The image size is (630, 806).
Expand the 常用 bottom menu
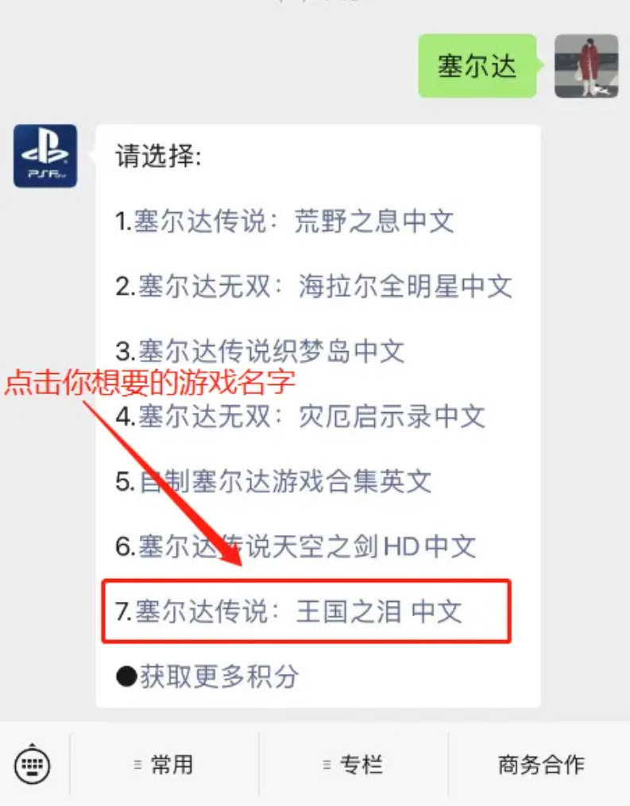(x=164, y=765)
